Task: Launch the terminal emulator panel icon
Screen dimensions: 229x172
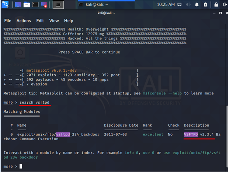Action: click(35, 4)
